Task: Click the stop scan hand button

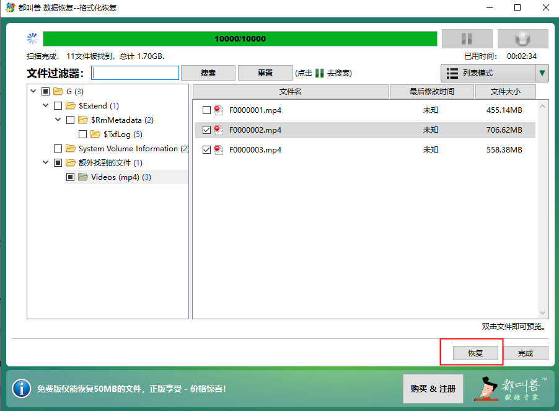Action: (522, 38)
